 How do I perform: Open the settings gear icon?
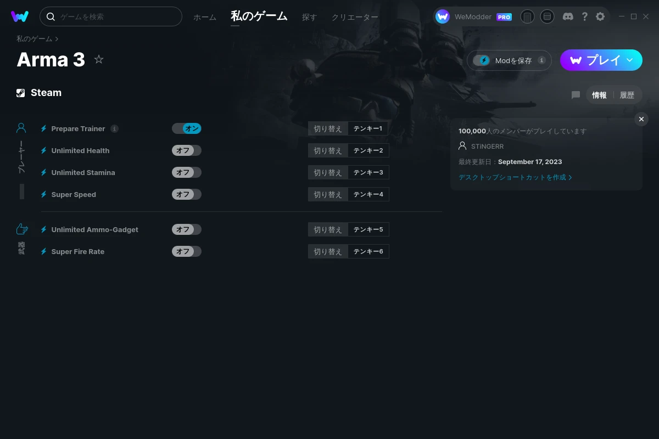(x=600, y=16)
